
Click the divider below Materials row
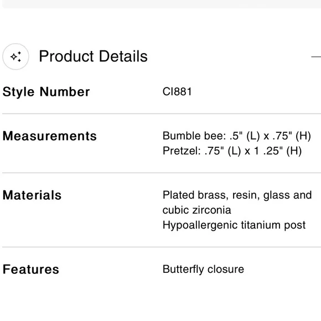[162, 247]
